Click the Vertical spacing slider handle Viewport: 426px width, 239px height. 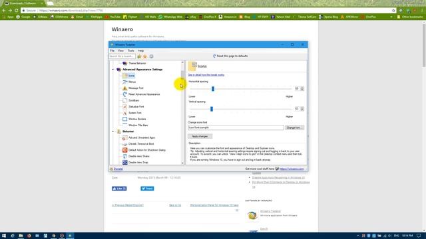(212, 109)
